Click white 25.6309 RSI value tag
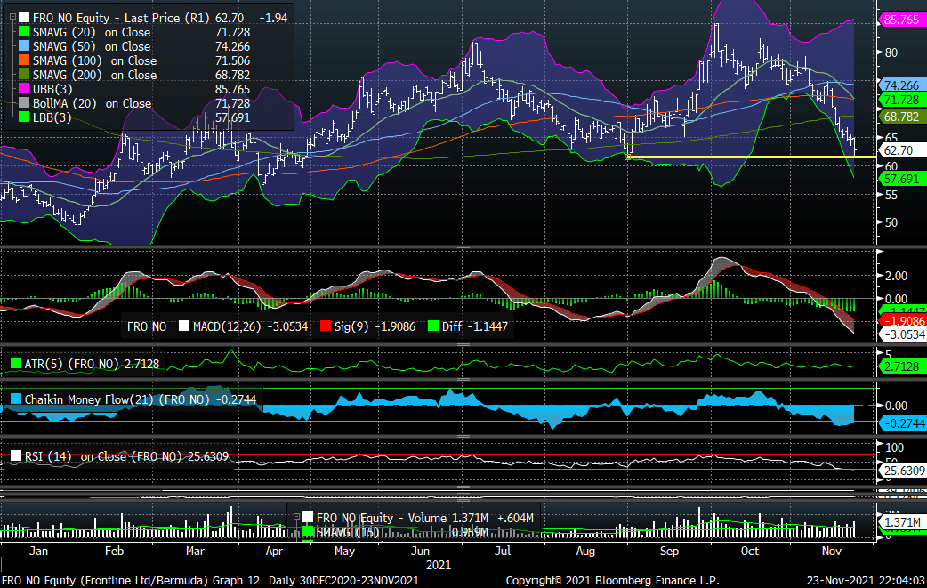 pyautogui.click(x=903, y=471)
